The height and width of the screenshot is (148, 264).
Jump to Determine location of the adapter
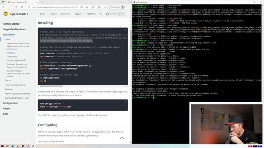(18, 46)
